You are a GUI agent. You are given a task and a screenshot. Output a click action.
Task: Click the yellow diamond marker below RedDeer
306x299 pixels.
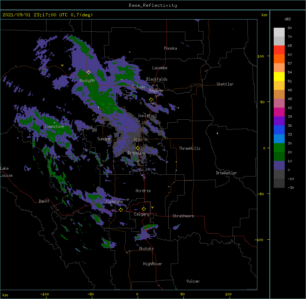[151, 100]
